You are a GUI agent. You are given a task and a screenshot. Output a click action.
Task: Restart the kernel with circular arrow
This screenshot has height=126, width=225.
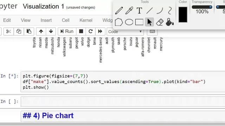click(x=91, y=31)
